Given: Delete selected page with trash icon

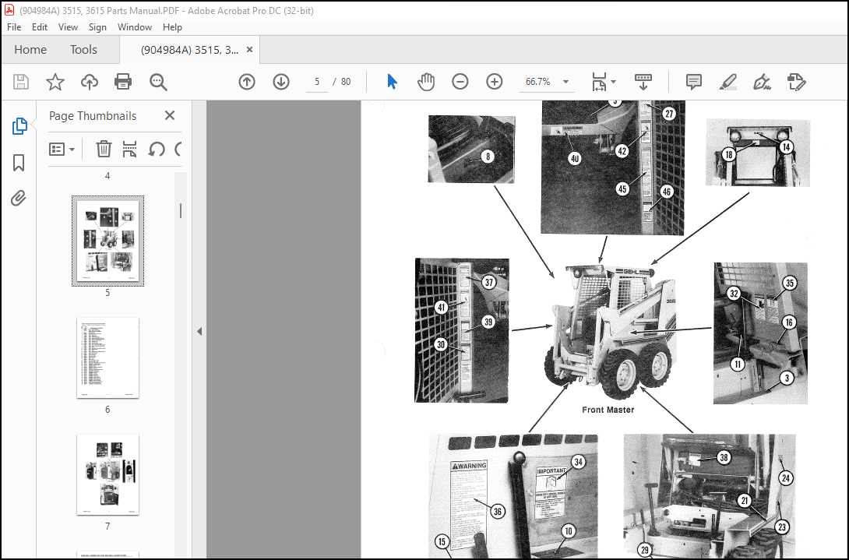Looking at the screenshot, I should coord(104,149).
